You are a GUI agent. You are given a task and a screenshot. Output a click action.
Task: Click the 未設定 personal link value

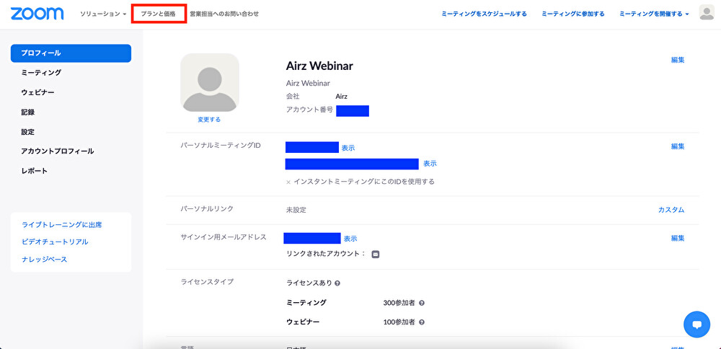[296, 210]
